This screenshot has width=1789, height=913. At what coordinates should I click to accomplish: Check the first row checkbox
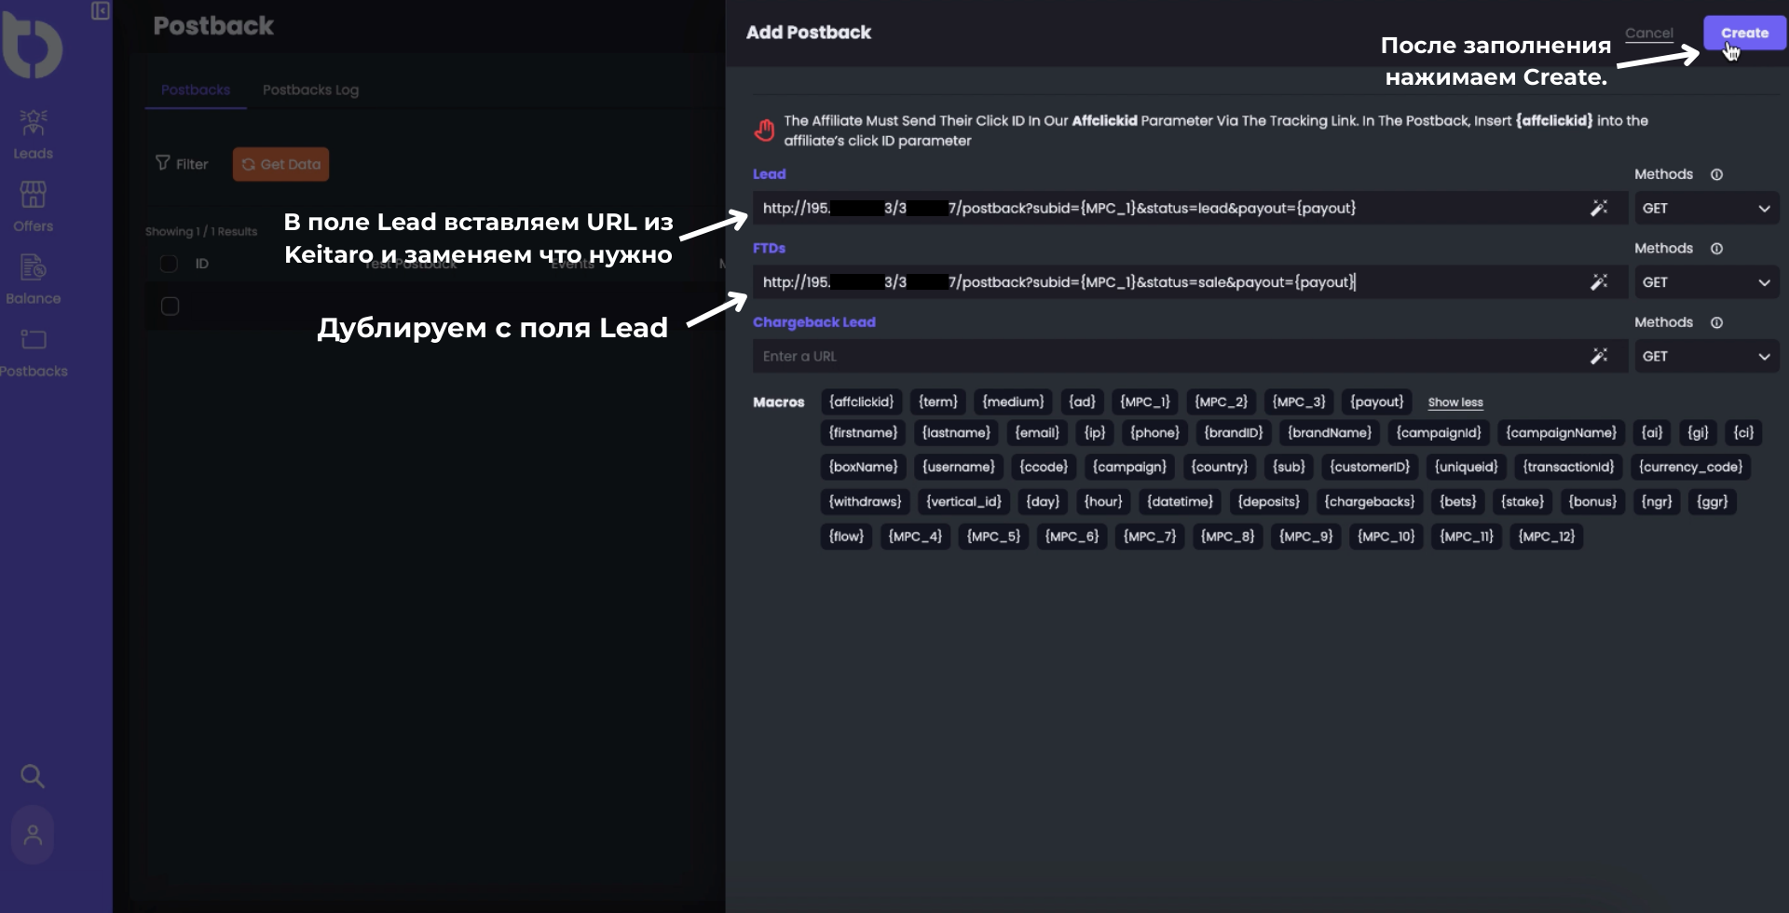[170, 307]
